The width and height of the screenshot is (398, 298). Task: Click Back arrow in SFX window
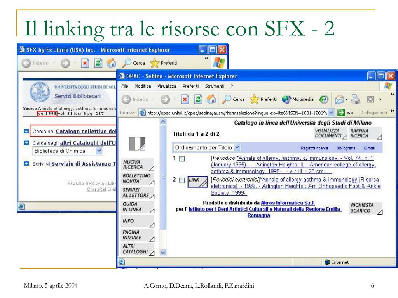click(26, 63)
